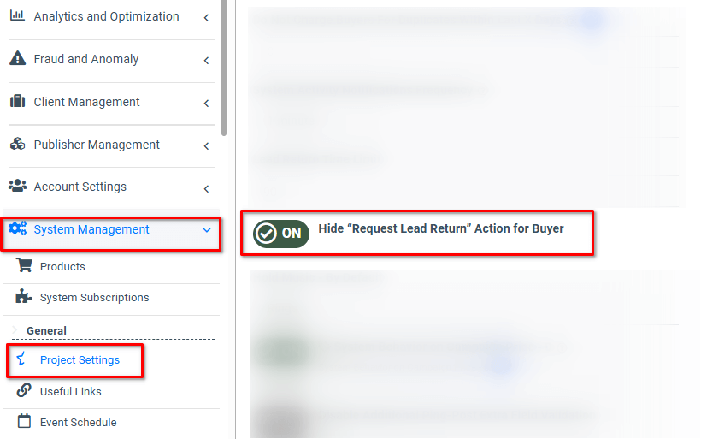
Task: Click the Fraud and Anomaly warning triangle icon
Action: 17,58
